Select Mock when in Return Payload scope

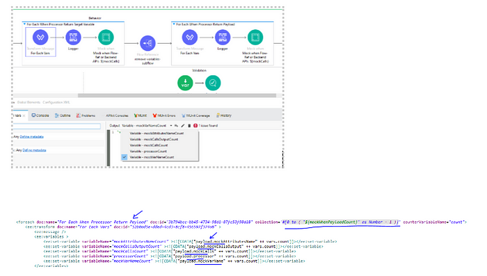click(x=255, y=38)
